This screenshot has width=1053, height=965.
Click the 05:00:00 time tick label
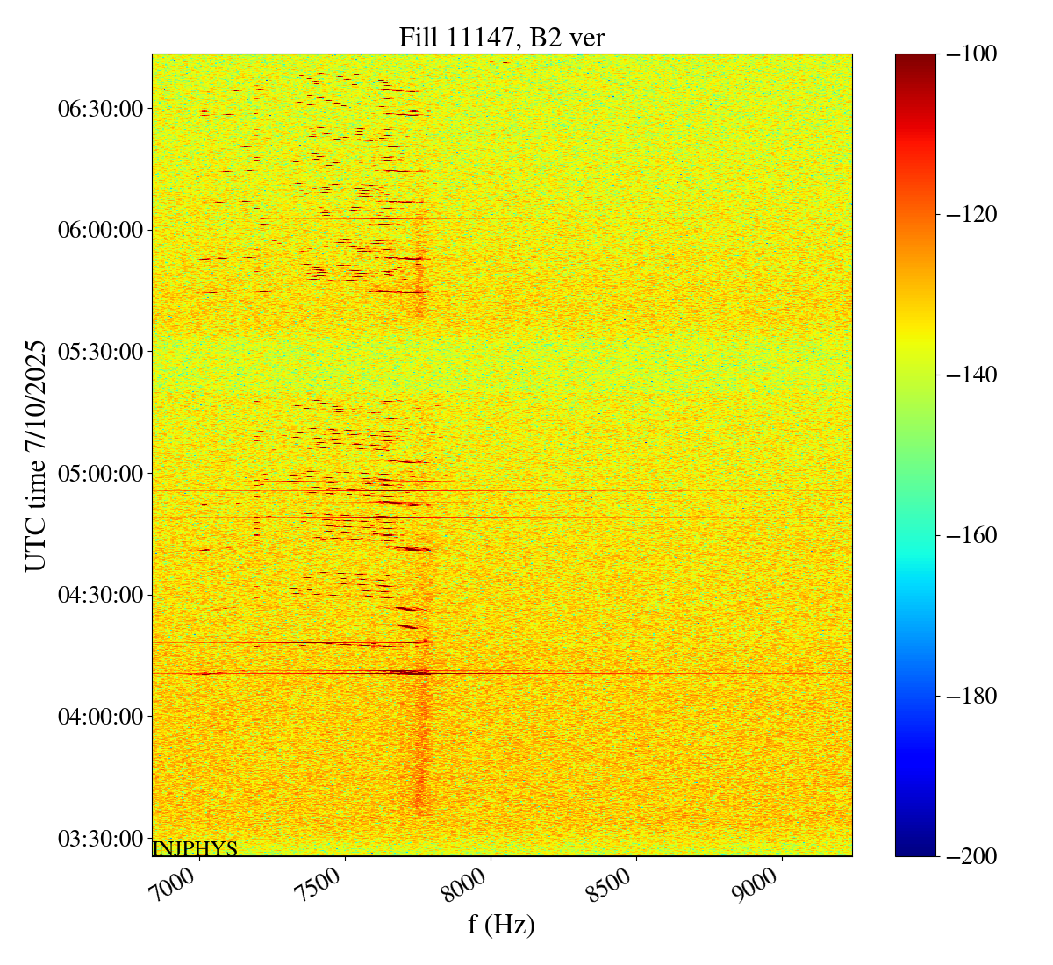[x=100, y=474]
